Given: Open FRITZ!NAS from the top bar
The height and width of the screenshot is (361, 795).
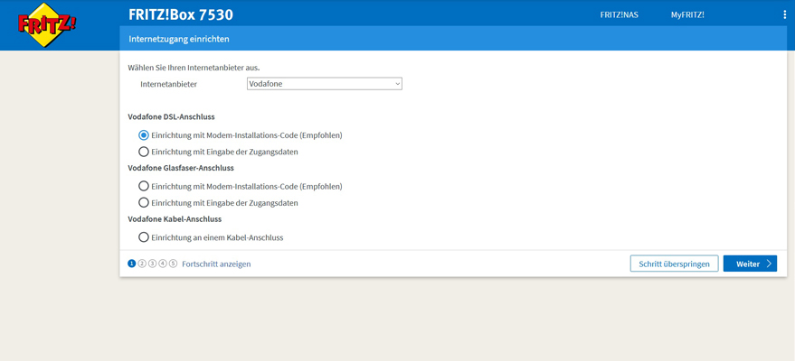Looking at the screenshot, I should click(619, 14).
